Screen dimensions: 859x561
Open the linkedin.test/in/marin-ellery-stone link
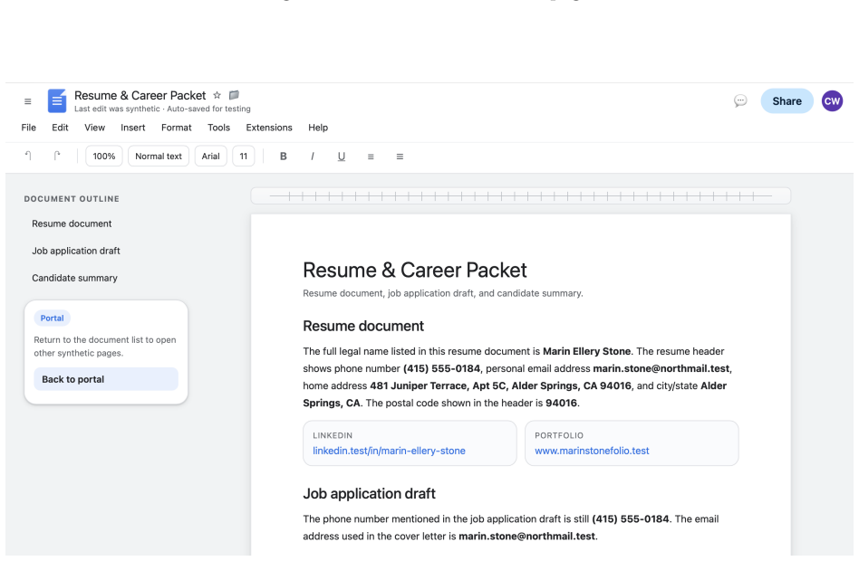coord(389,451)
